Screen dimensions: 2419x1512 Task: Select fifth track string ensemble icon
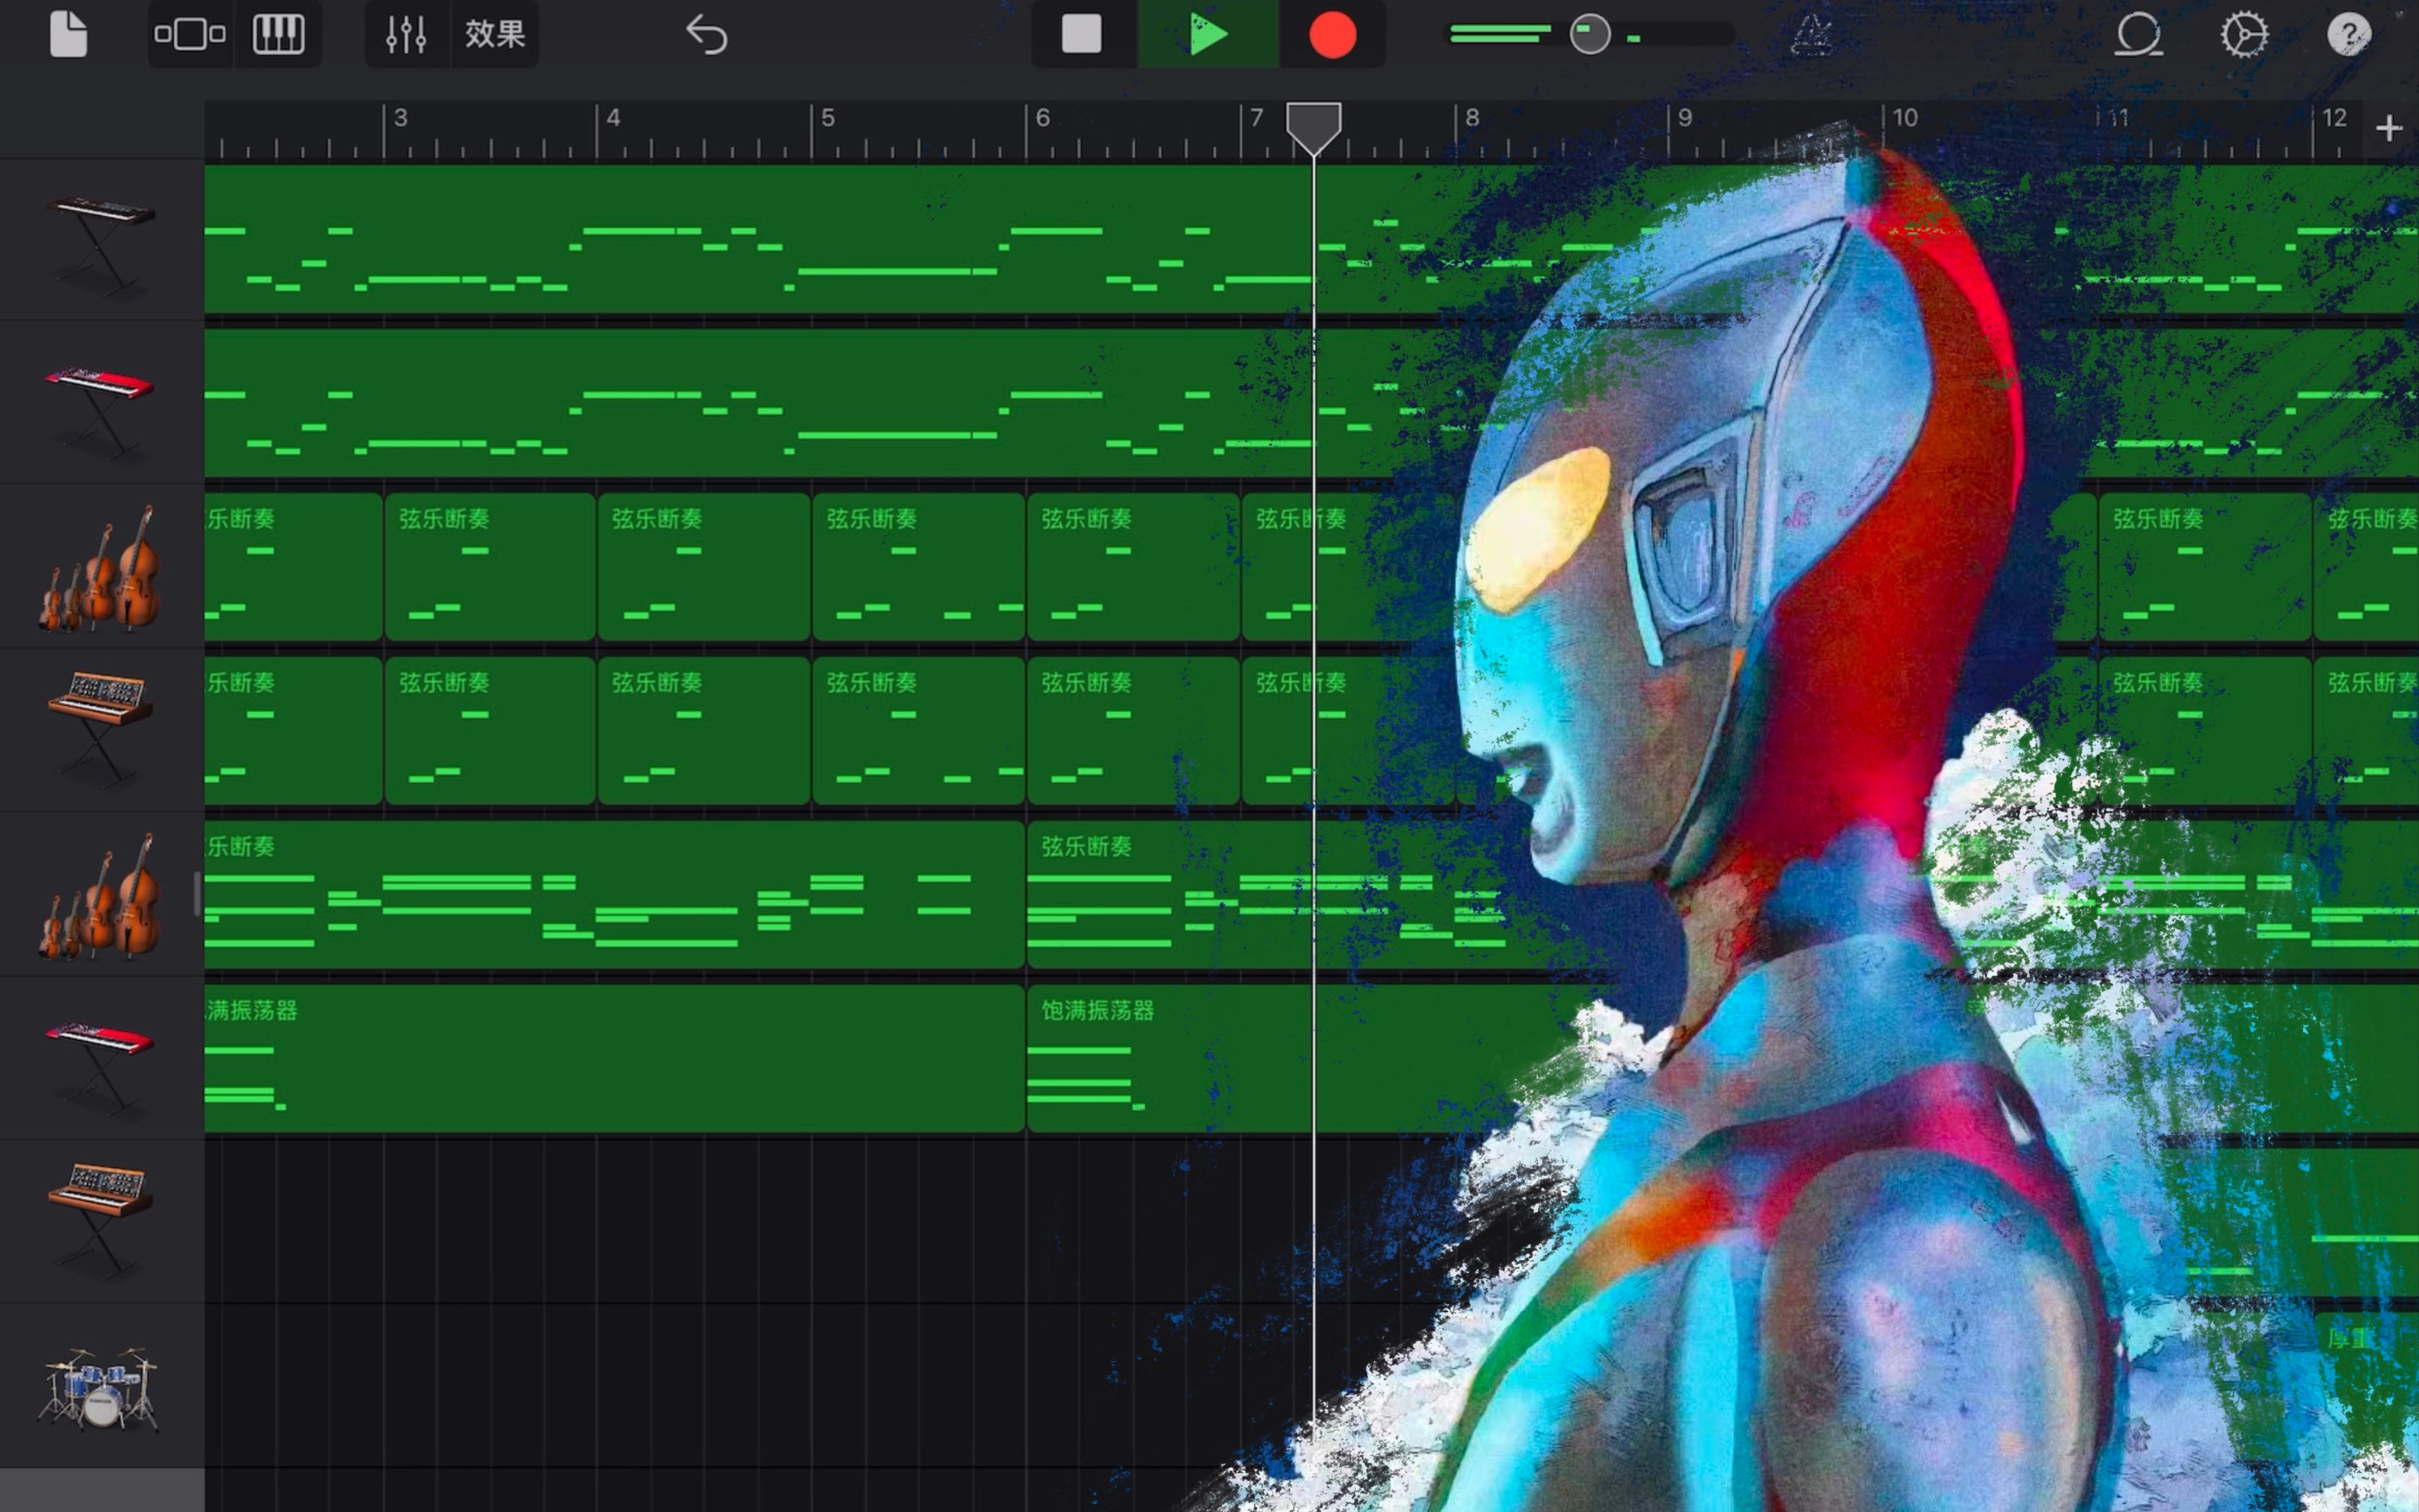pos(100,896)
